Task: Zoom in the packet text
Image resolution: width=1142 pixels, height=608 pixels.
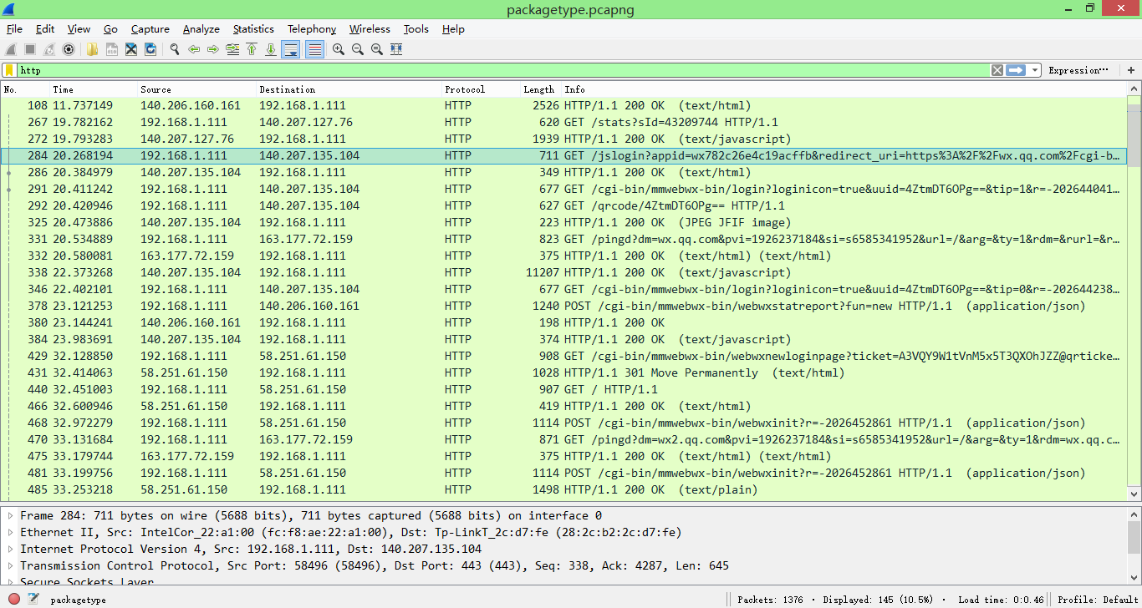Action: click(x=339, y=49)
